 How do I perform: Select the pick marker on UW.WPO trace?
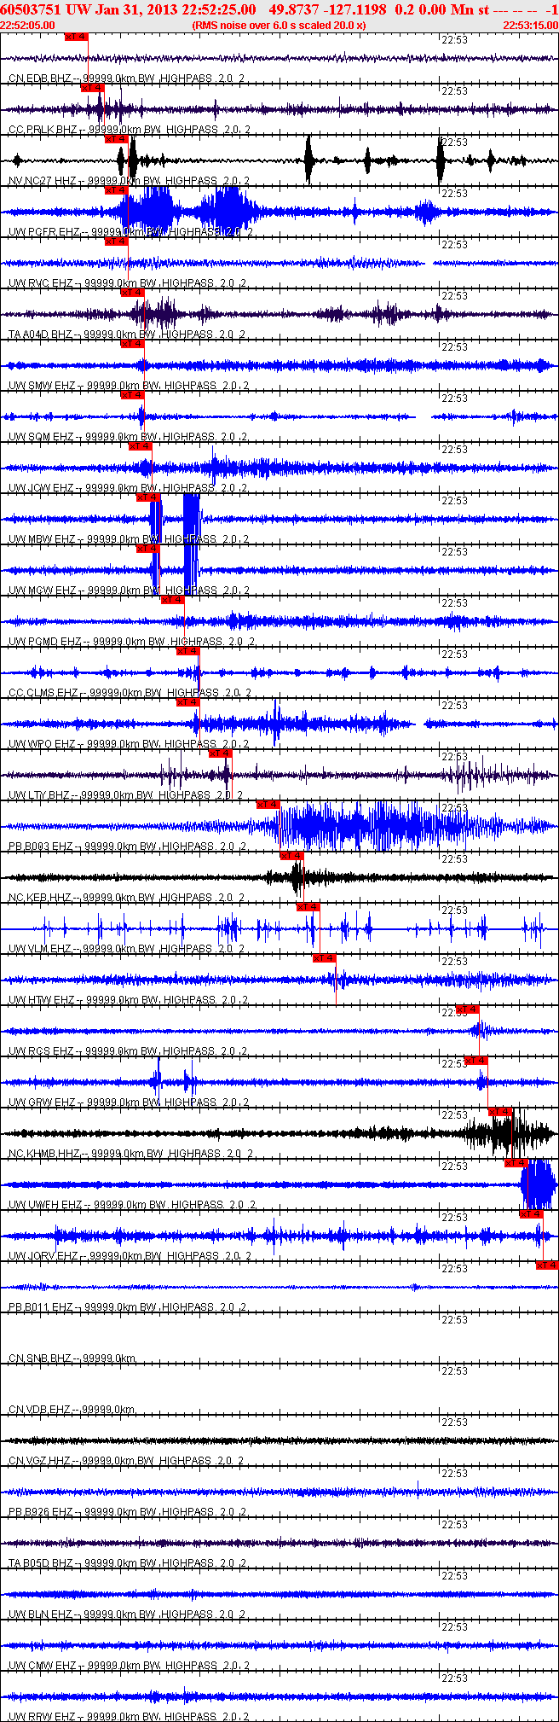click(188, 702)
